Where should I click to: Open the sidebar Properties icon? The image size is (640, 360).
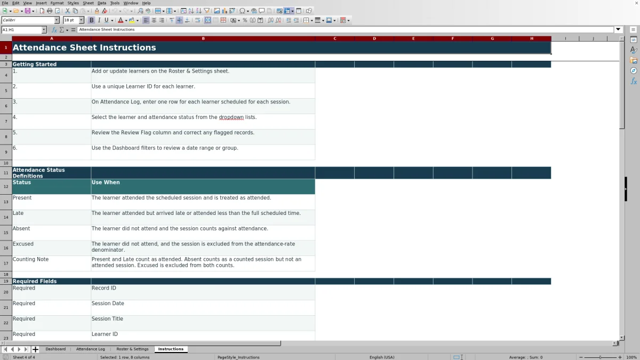634,40
